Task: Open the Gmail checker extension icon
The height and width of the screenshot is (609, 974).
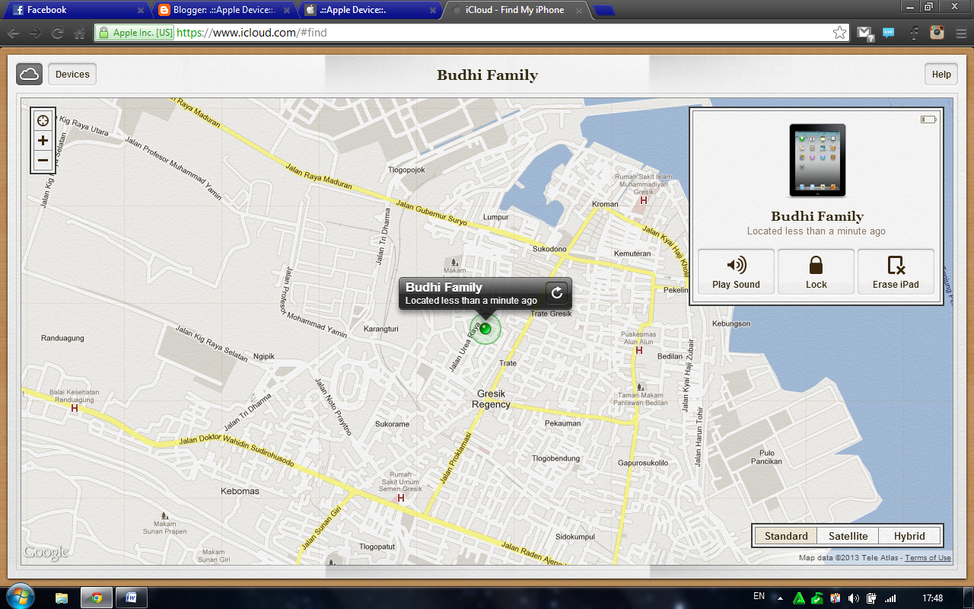Action: pyautogui.click(x=864, y=33)
